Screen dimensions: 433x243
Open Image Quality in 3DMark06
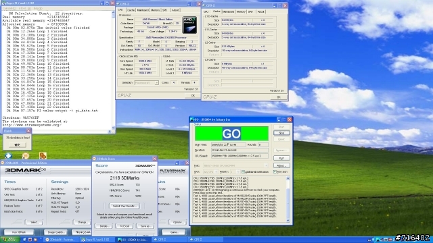point(55,232)
